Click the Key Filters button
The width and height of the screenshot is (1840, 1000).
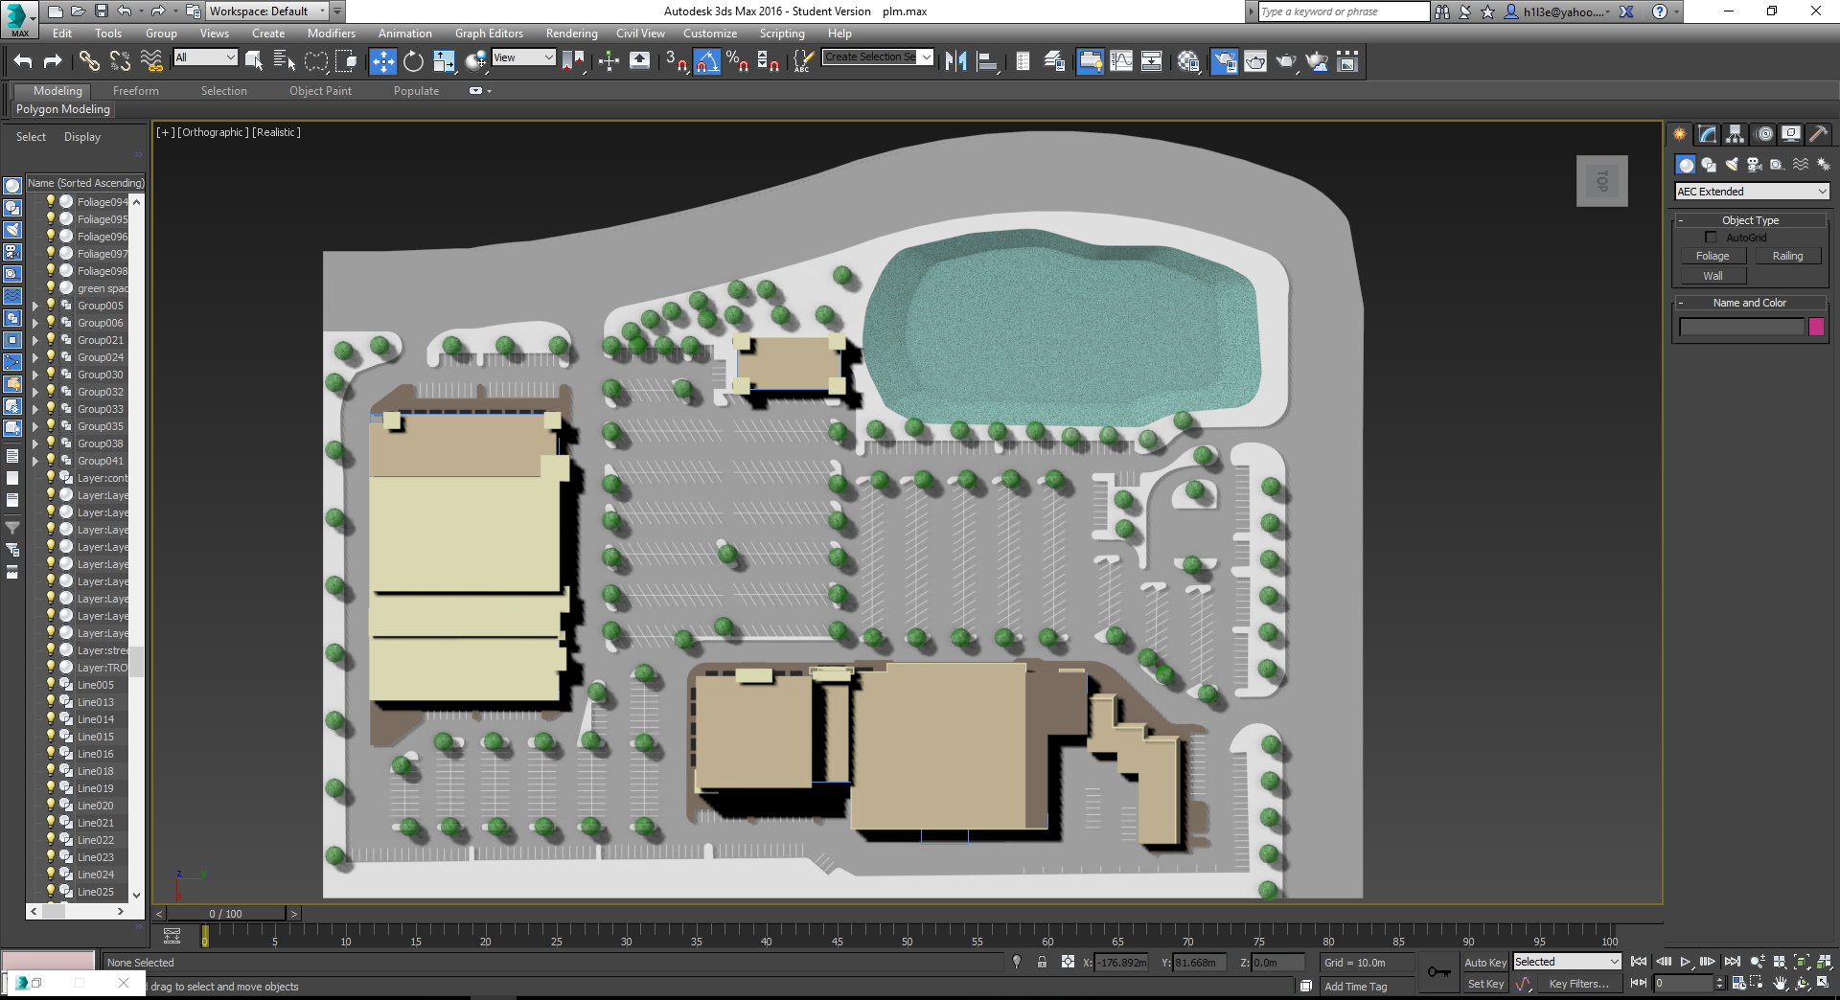pos(1578,984)
